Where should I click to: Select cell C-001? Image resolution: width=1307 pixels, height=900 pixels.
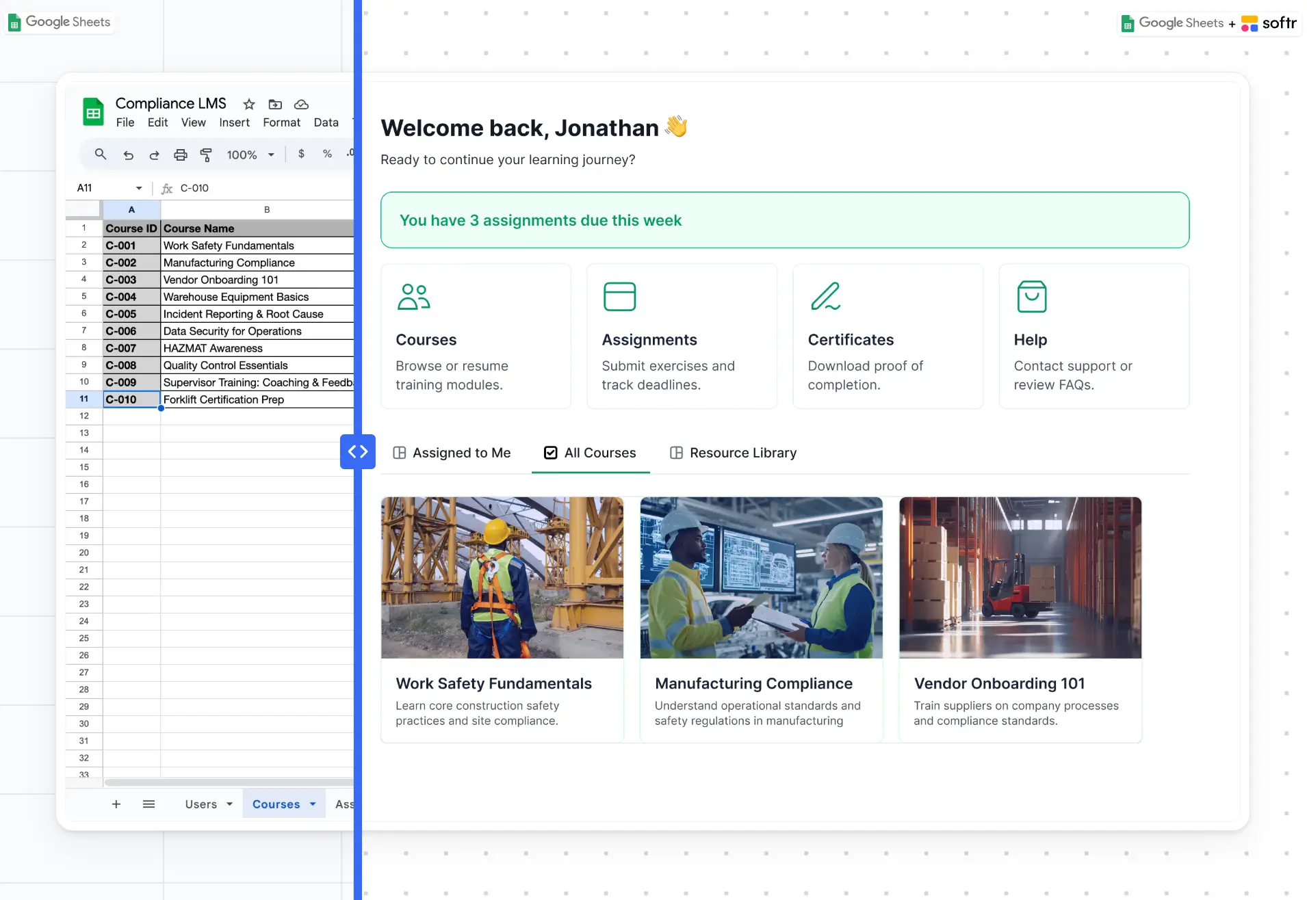tap(131, 246)
